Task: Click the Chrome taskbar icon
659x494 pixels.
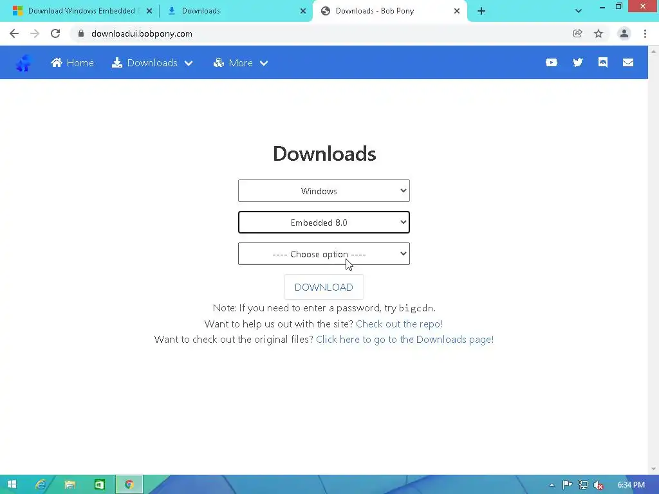Action: click(129, 484)
